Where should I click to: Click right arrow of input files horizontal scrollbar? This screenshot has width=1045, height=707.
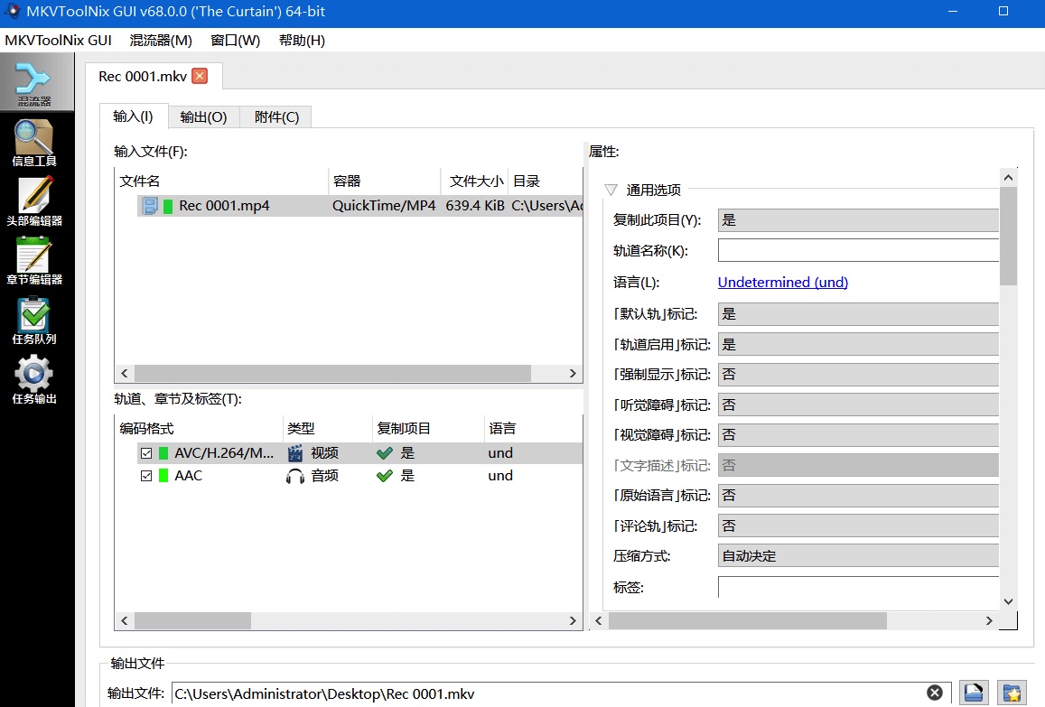pos(573,373)
